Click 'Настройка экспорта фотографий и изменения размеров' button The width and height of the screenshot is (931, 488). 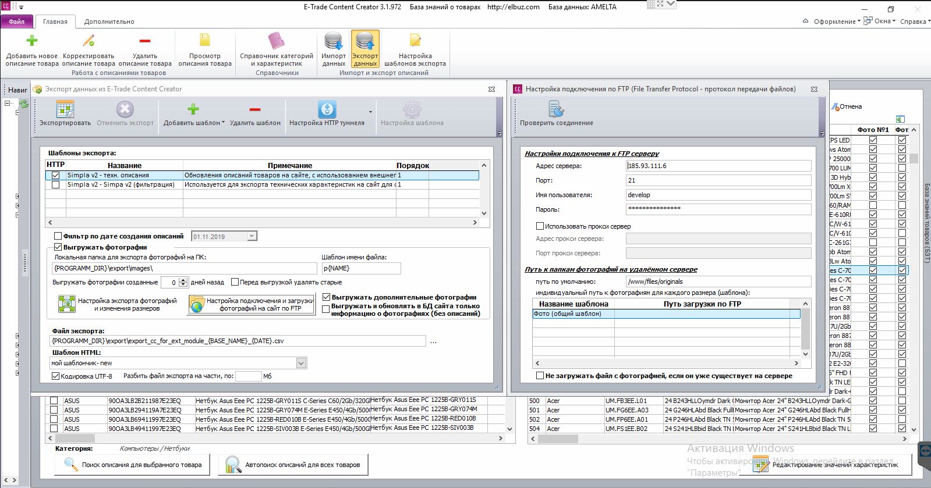click(119, 304)
